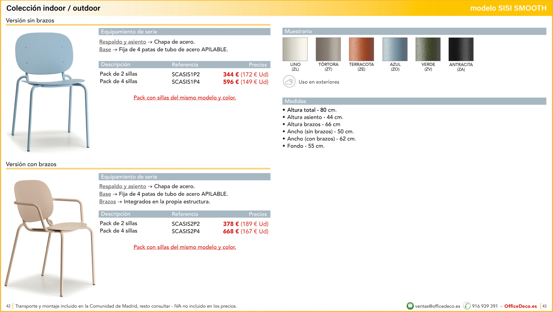Click the SCASIS2P4 reference code
The height and width of the screenshot is (312, 553).
point(186,231)
